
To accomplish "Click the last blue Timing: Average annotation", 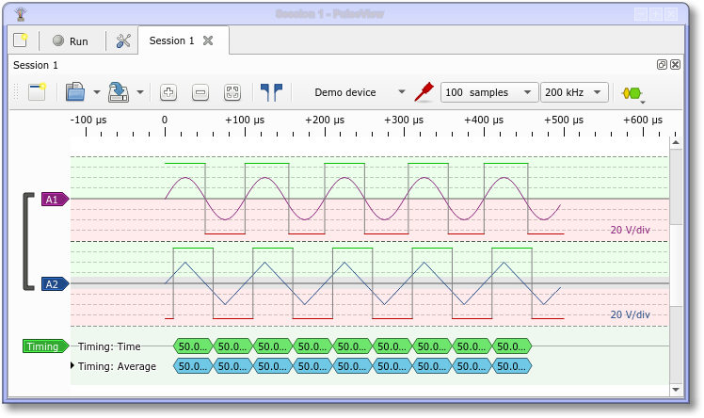I will (x=512, y=366).
